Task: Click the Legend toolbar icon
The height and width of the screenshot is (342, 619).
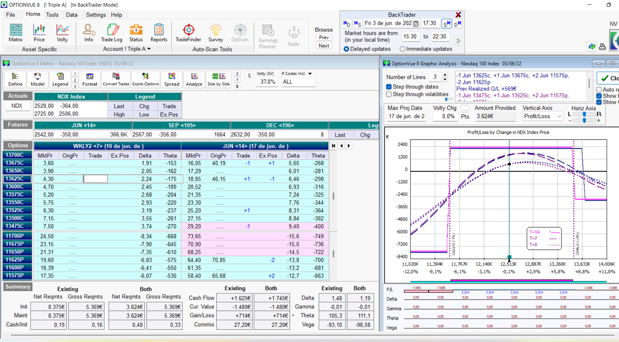Action: pyautogui.click(x=60, y=79)
